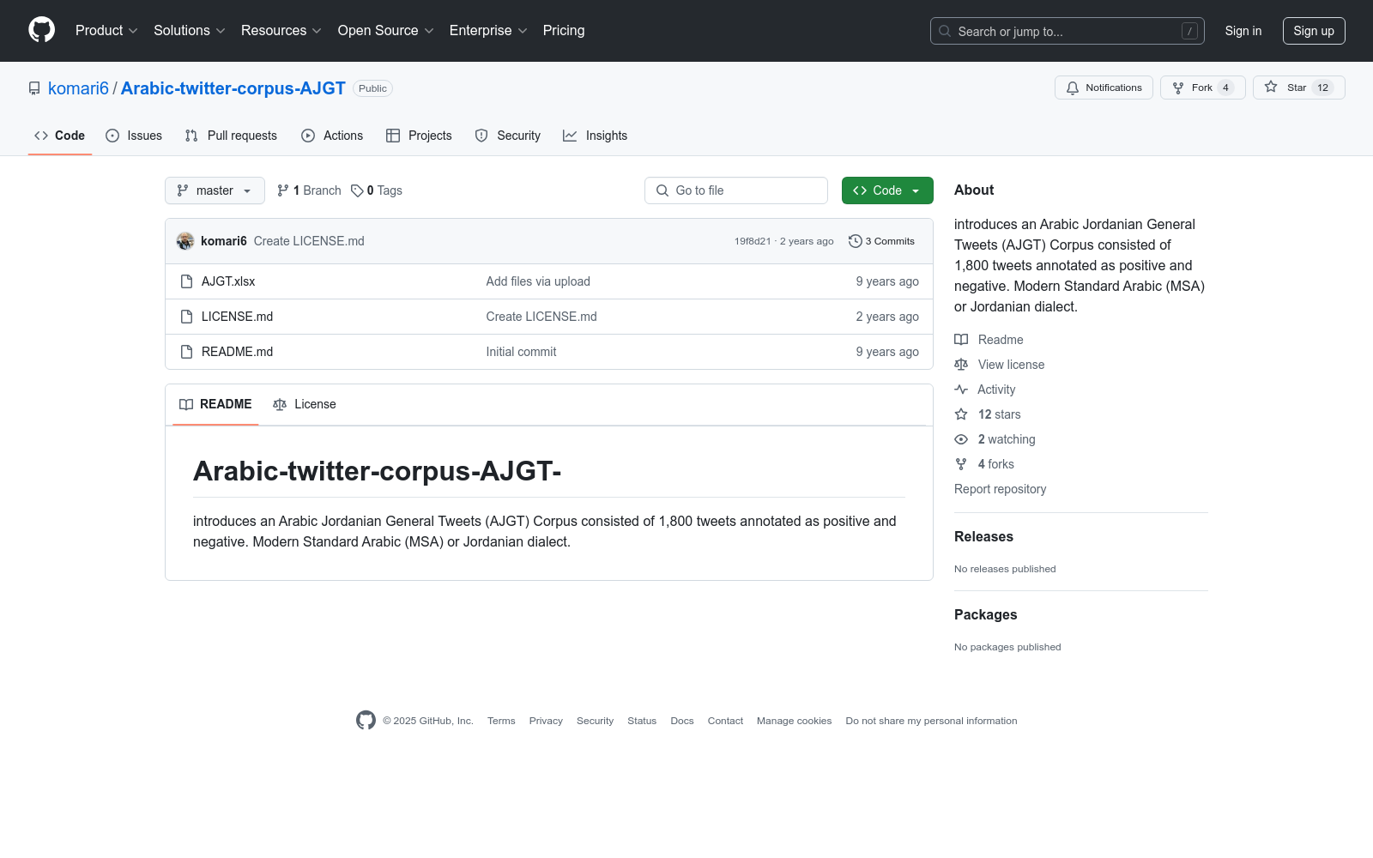Screen dimensions: 1373x858
Task: Focus the Go to file input
Action: (736, 190)
